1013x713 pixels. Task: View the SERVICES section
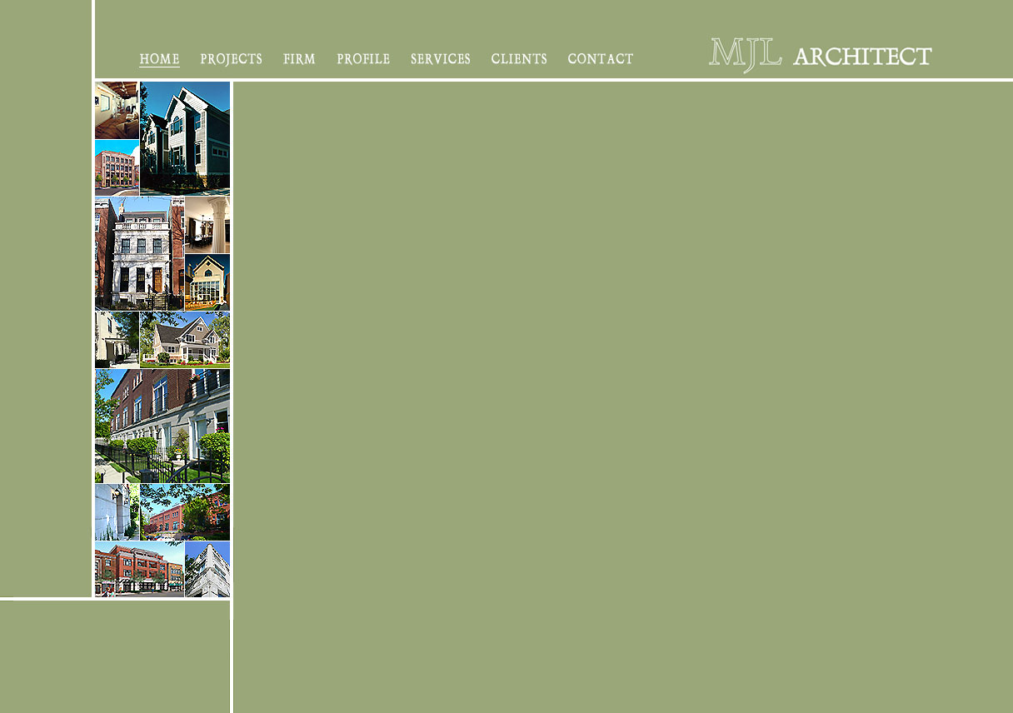pos(441,59)
